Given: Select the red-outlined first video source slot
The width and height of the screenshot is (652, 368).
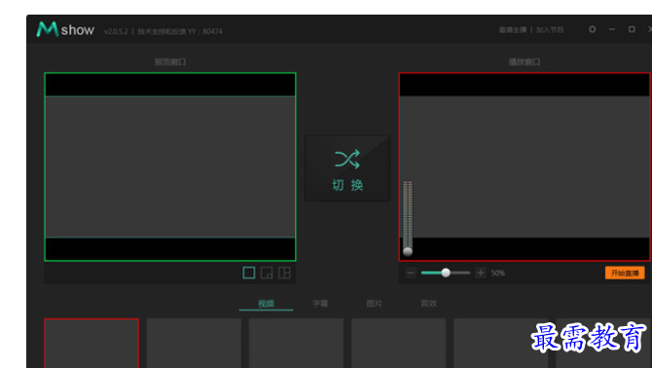Looking at the screenshot, I should pos(91,343).
